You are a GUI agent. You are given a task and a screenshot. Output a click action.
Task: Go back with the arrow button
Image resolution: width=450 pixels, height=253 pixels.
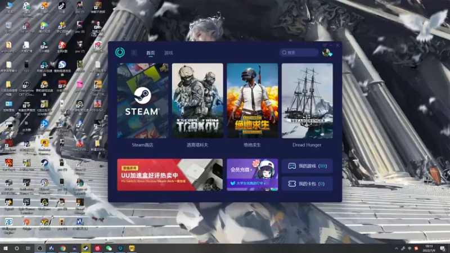click(x=134, y=53)
